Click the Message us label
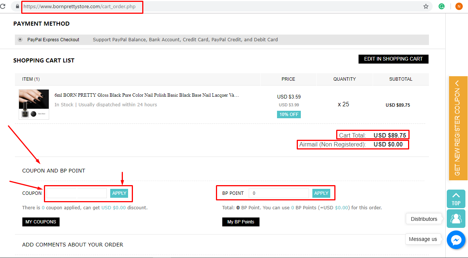The height and width of the screenshot is (258, 468). point(423,239)
